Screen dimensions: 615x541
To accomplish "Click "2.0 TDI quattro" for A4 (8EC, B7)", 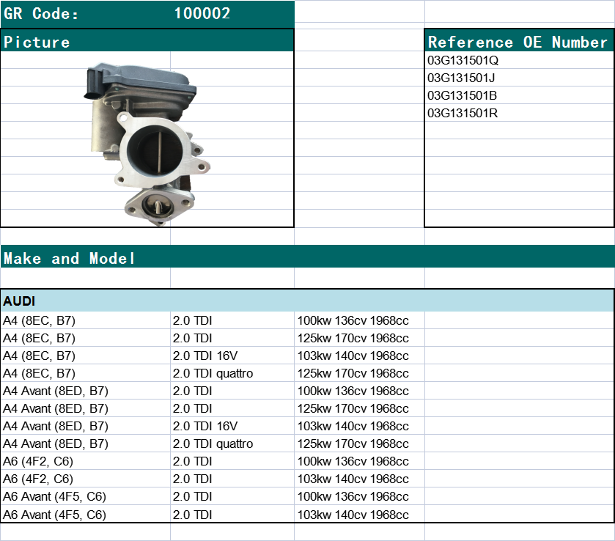I will tap(213, 373).
